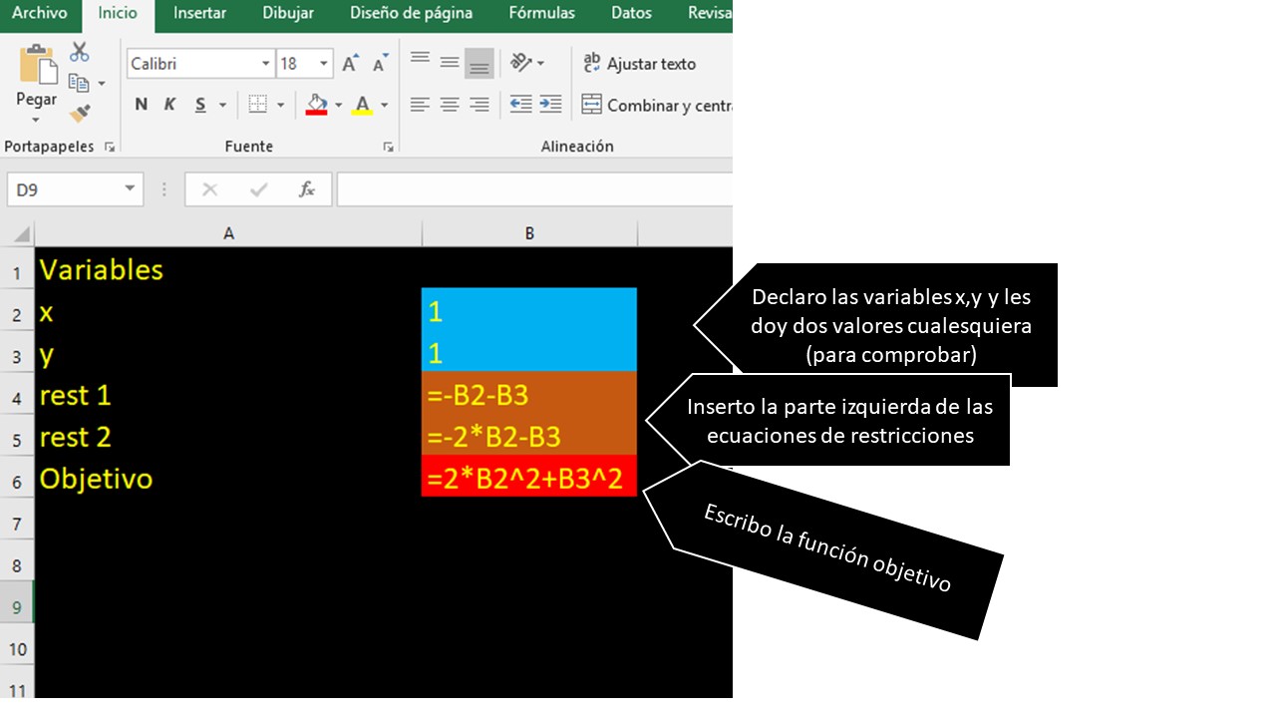Select the cell labeled "rest 1"
This screenshot has height=718, width=1276.
[x=228, y=395]
